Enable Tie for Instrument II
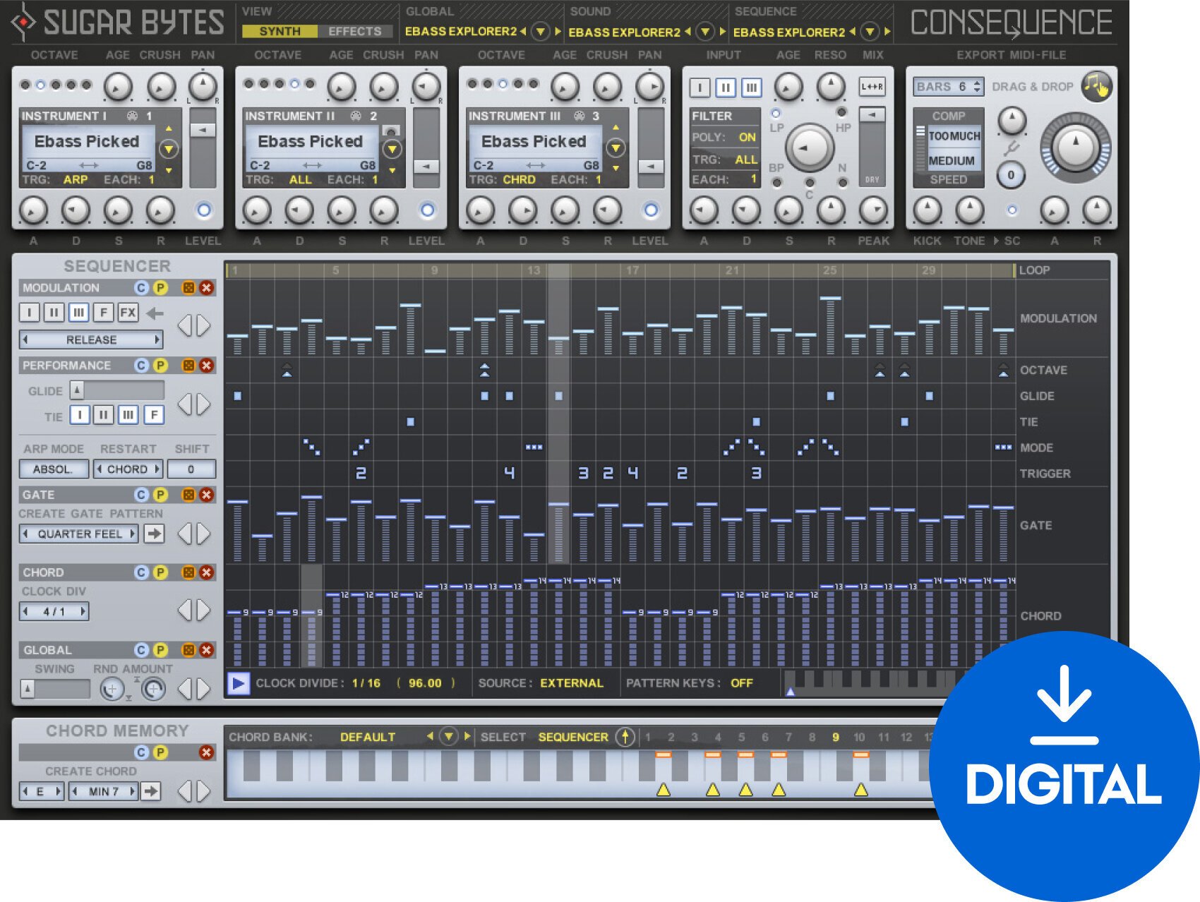 coord(102,416)
